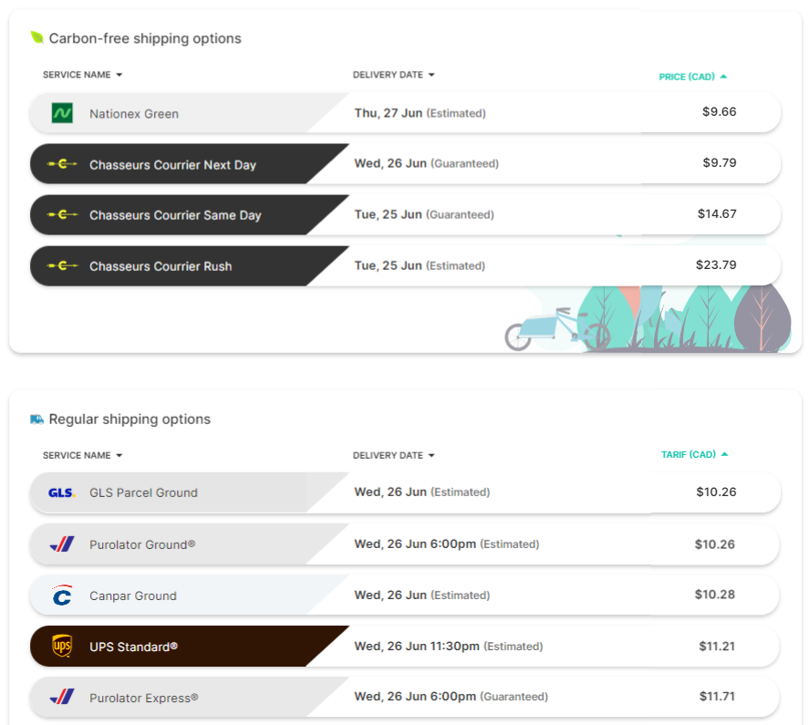Select GLS Parcel Ground shipping
Viewport: 809px width, 725px height.
(x=405, y=492)
